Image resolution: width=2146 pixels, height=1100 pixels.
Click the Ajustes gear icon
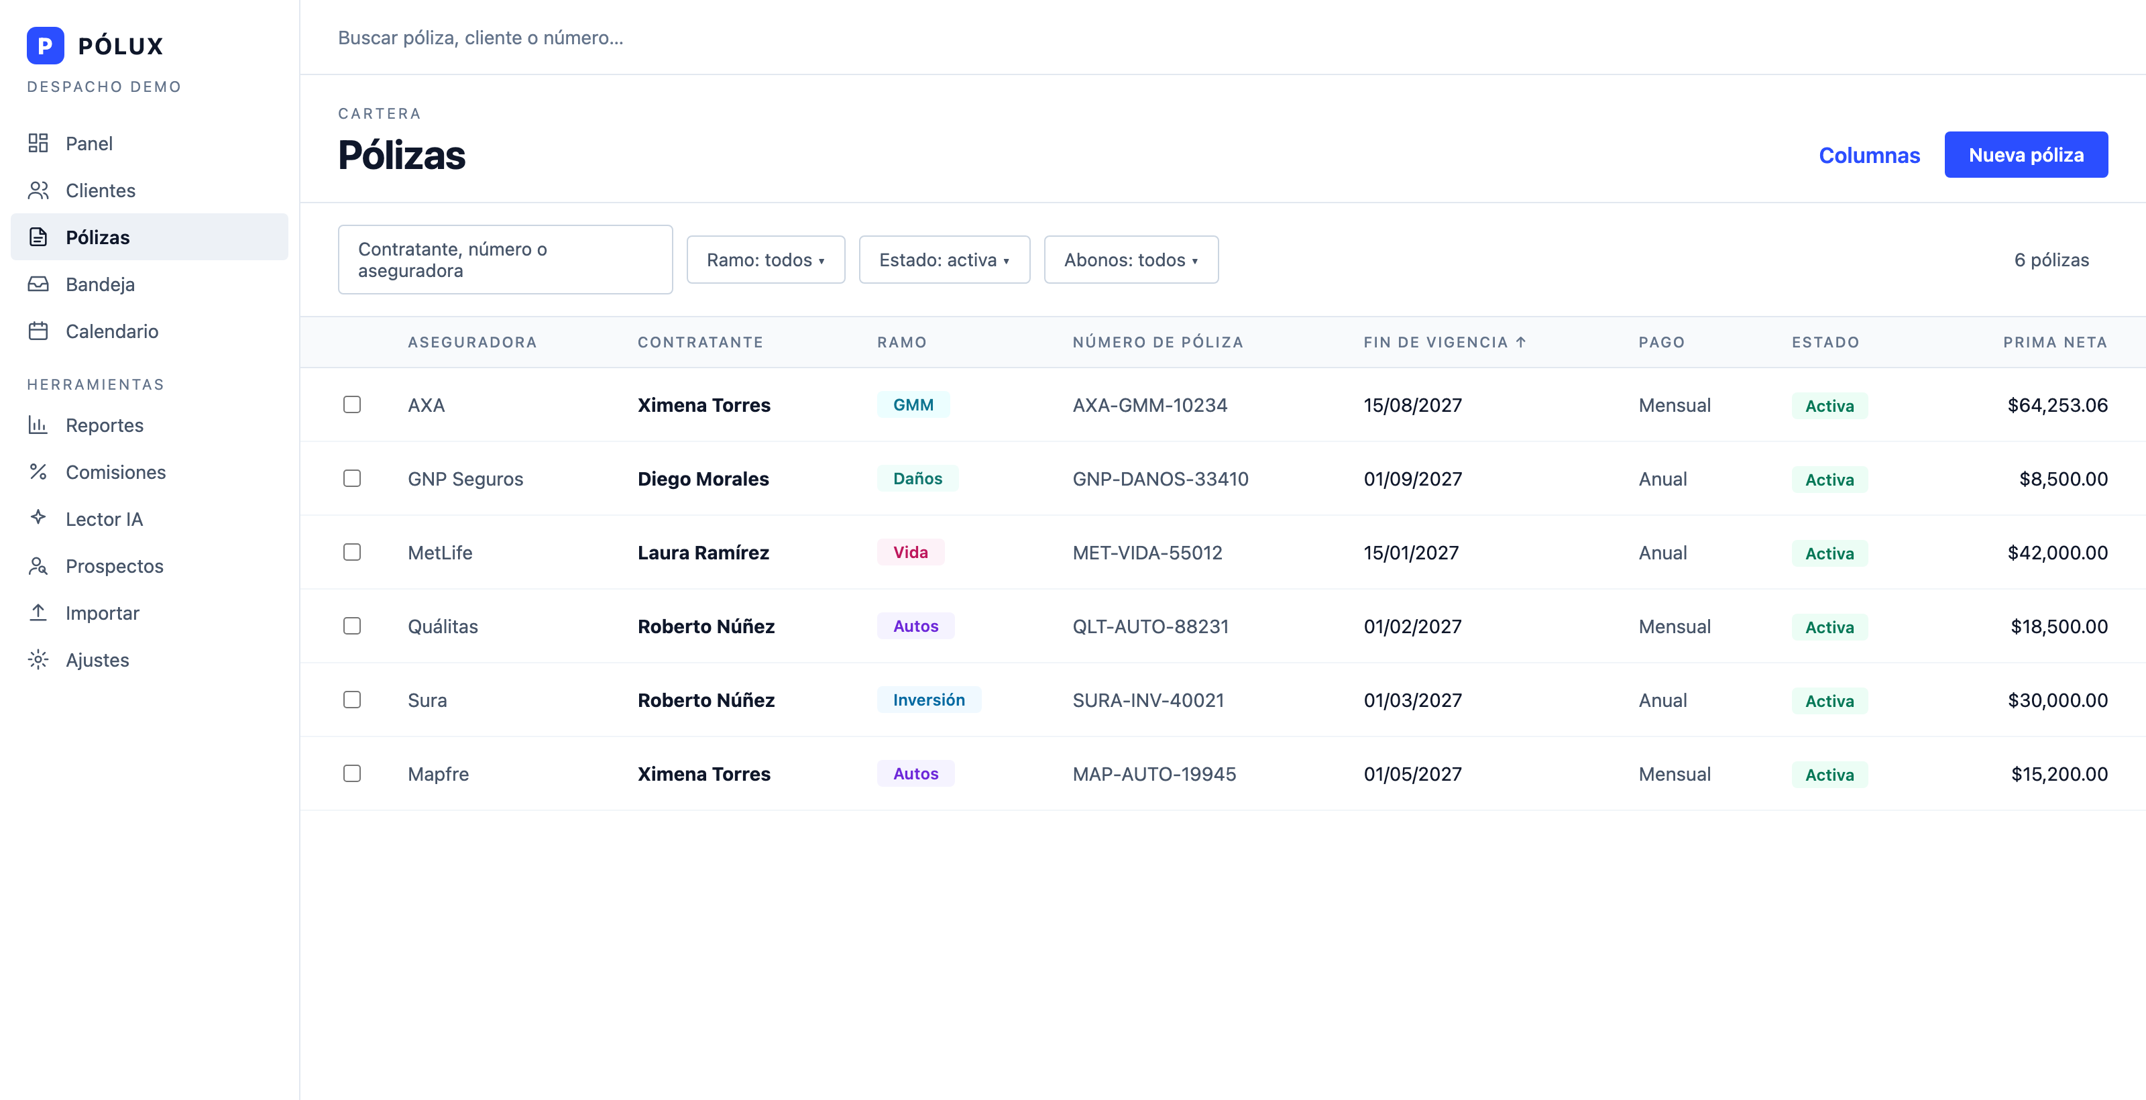coord(38,659)
